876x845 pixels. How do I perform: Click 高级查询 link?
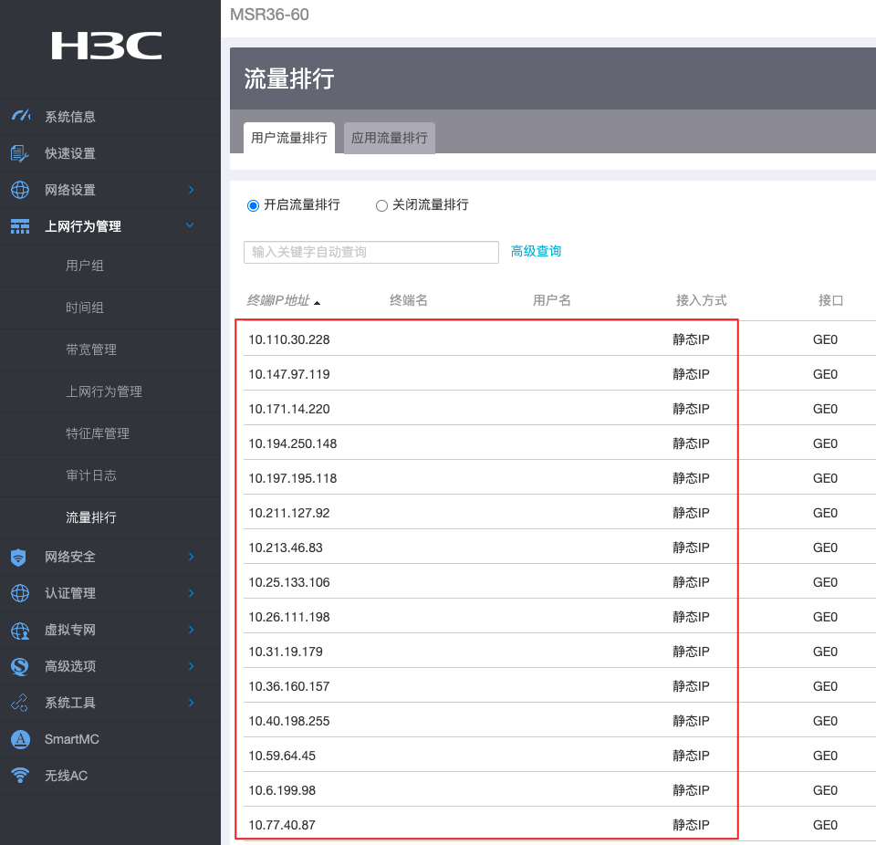[x=536, y=251]
